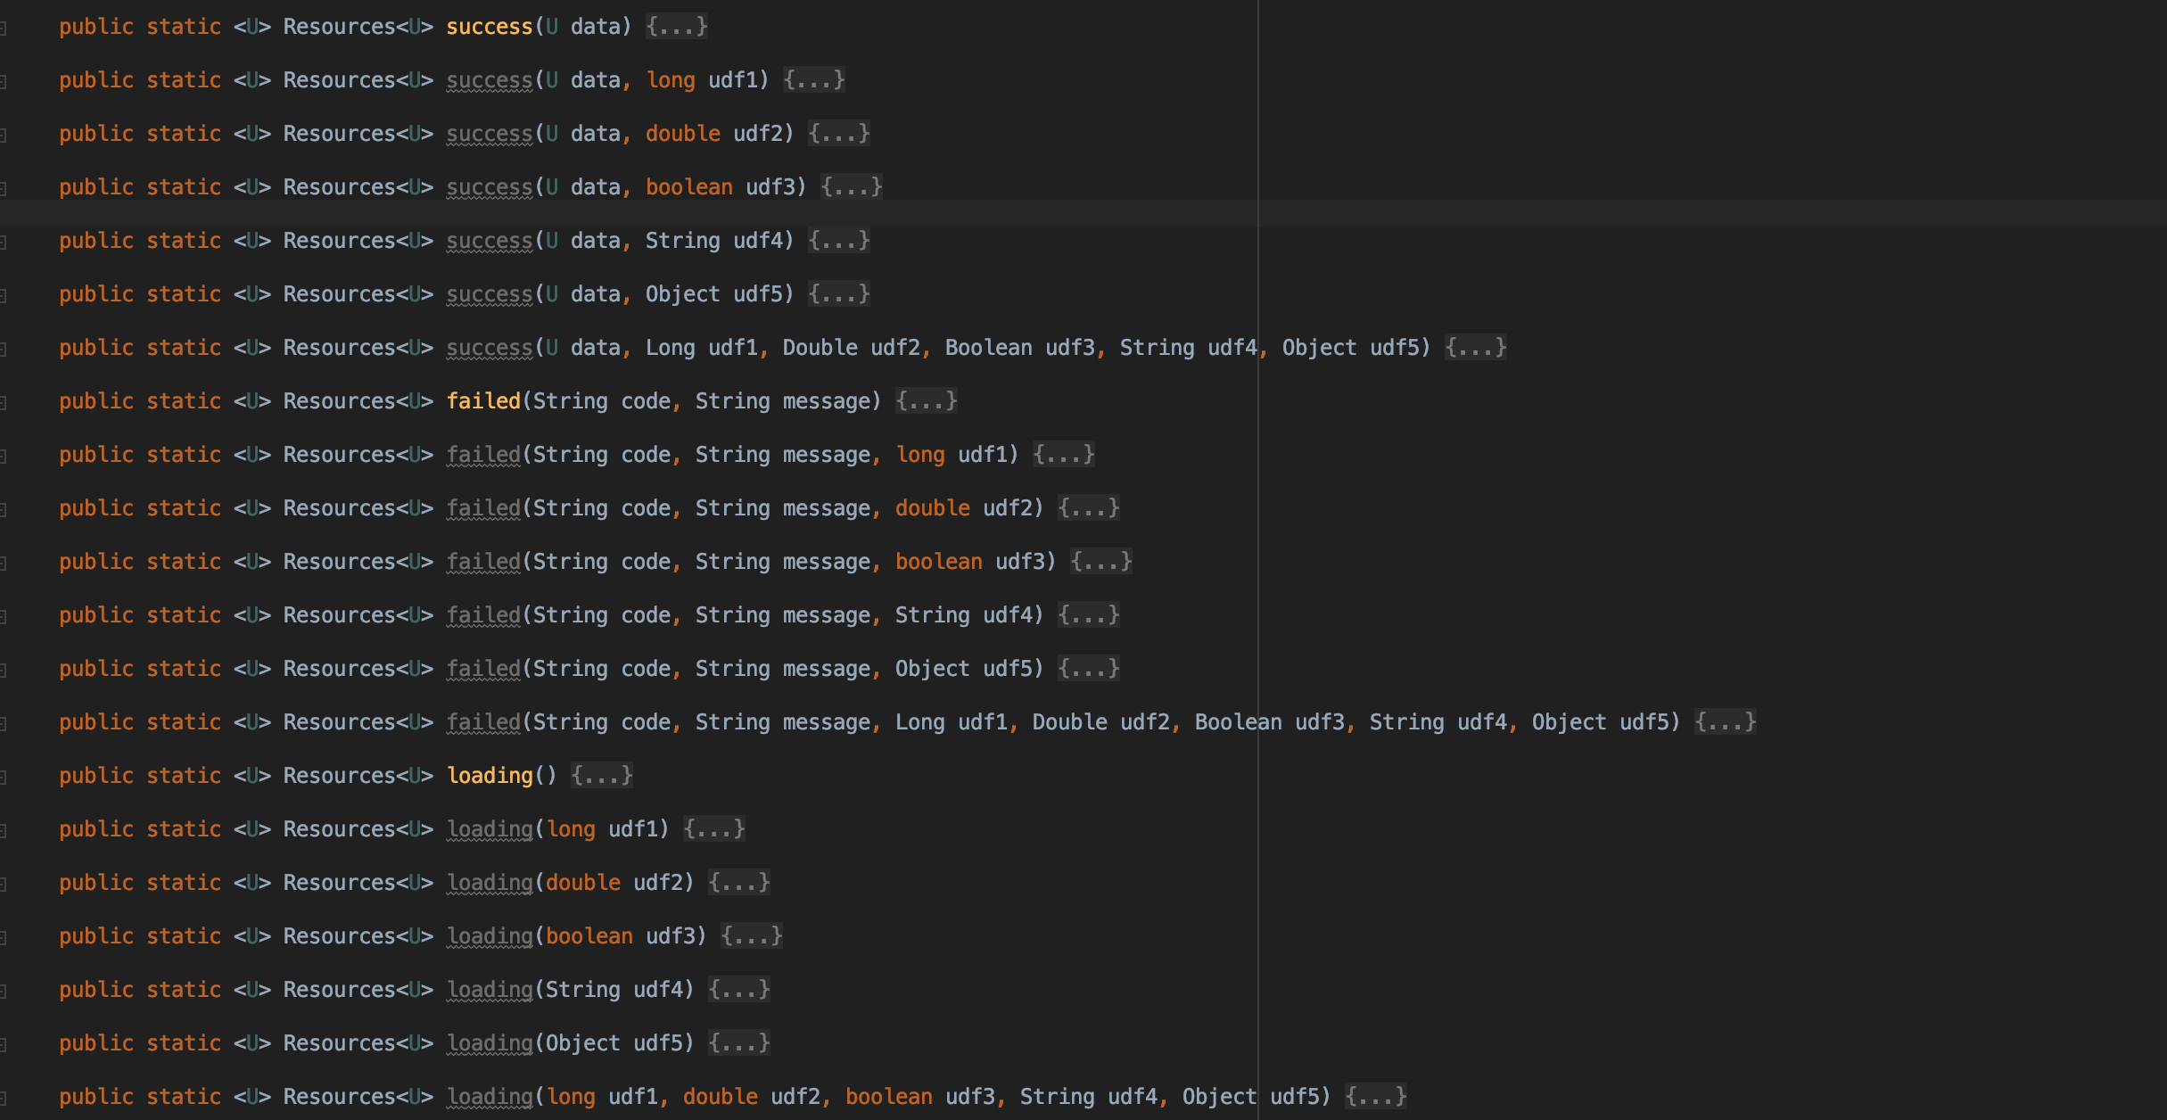Unfold {...} after loading(boolean udf3)
Viewport: 2167px width, 1120px height.
pos(752,936)
